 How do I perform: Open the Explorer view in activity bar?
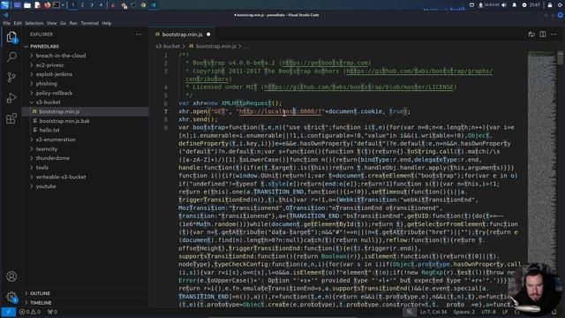coord(11,37)
